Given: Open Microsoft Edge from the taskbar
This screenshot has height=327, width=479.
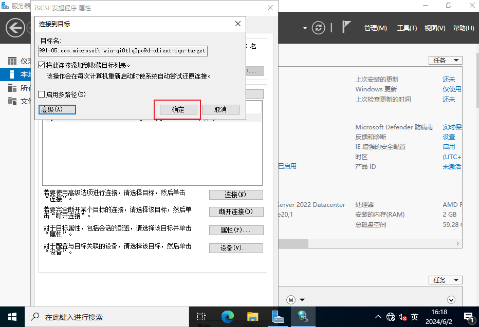Looking at the screenshot, I should tap(228, 317).
